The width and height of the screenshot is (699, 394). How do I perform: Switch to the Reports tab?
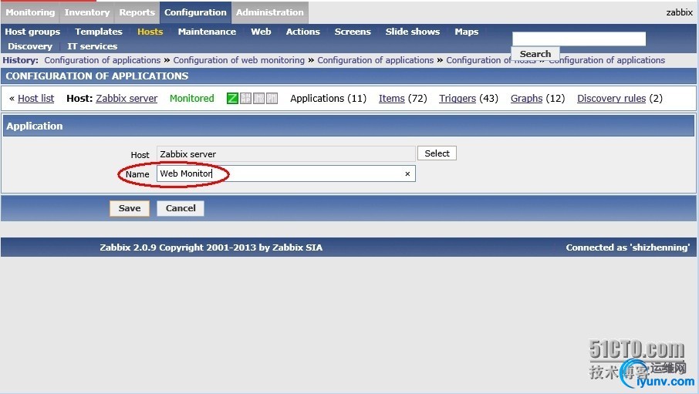click(x=137, y=12)
